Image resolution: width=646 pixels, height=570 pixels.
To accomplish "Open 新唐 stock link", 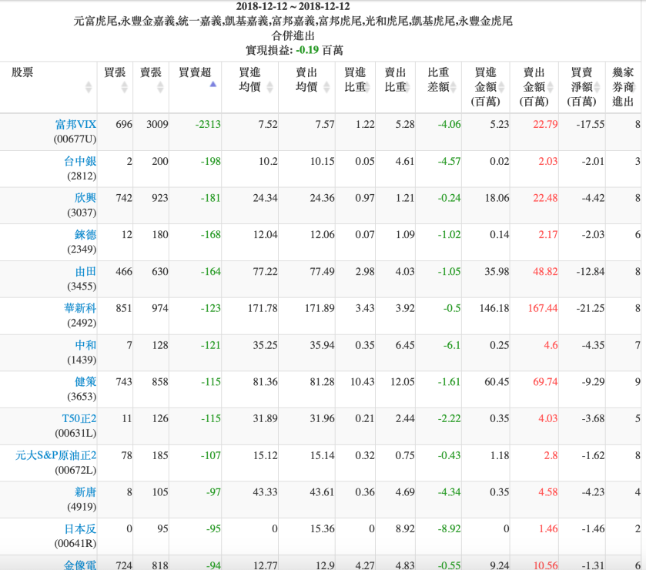I will [x=85, y=491].
